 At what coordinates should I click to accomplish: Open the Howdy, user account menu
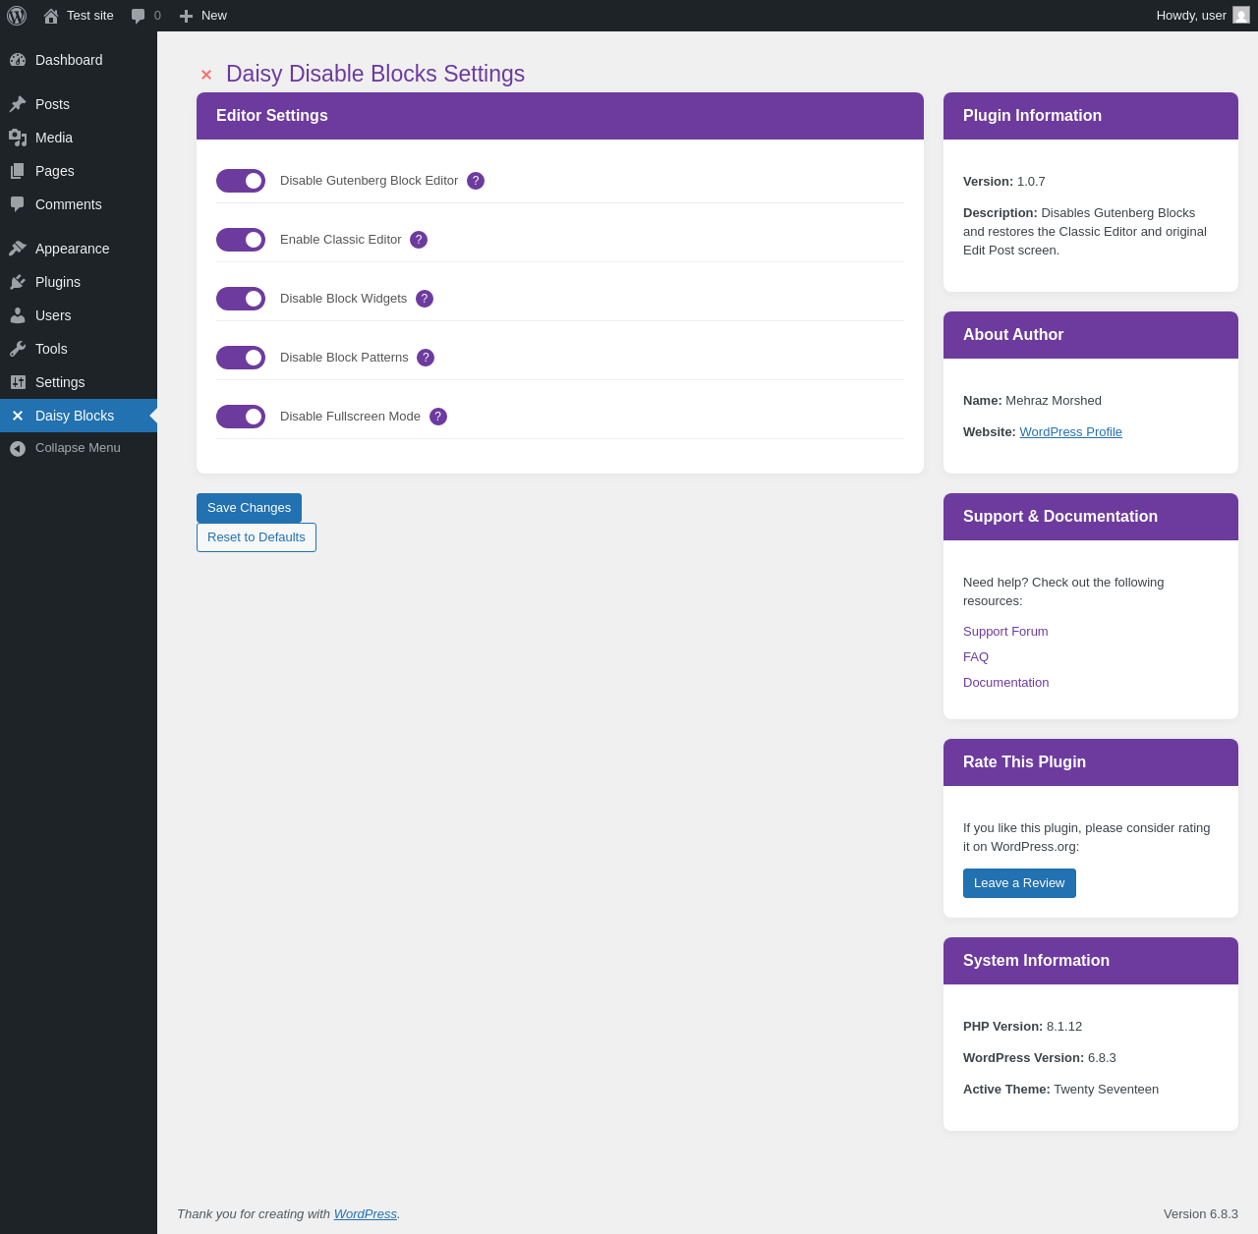coord(1203,16)
